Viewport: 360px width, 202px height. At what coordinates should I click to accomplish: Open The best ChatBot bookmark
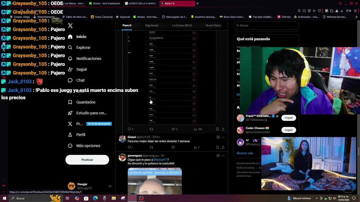(261, 17)
